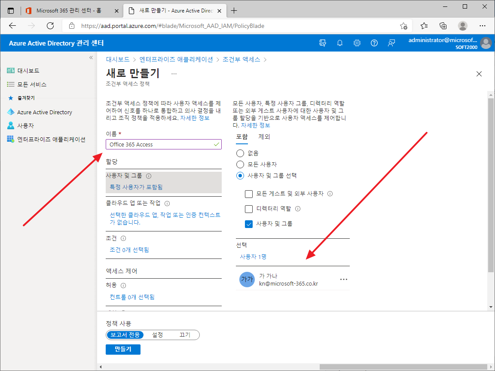The height and width of the screenshot is (371, 495).
Task: Open Azure Active Directory in sidebar
Action: pyautogui.click(x=40, y=112)
